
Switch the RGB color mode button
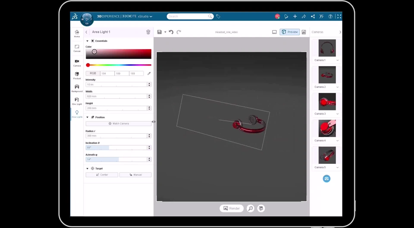pos(93,73)
